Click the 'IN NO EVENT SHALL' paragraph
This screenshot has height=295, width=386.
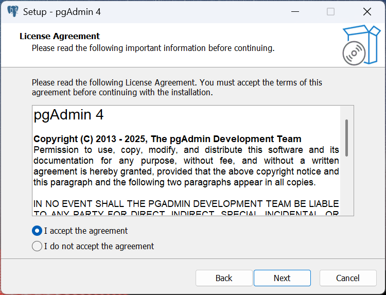coord(186,204)
